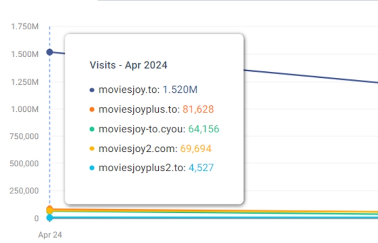Click the Apr 24 x-axis label

point(50,235)
